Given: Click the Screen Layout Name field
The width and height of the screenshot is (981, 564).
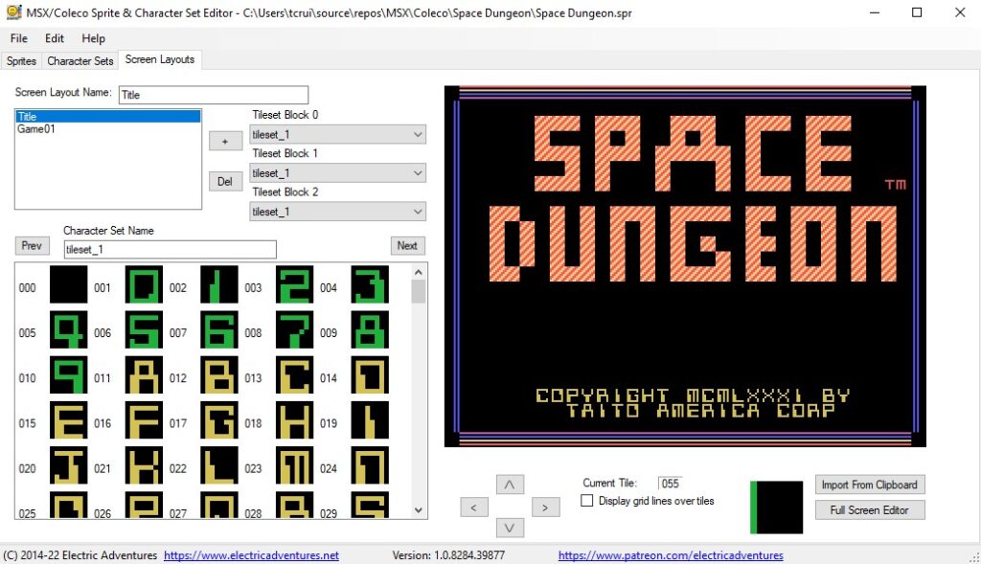Looking at the screenshot, I should tap(214, 95).
